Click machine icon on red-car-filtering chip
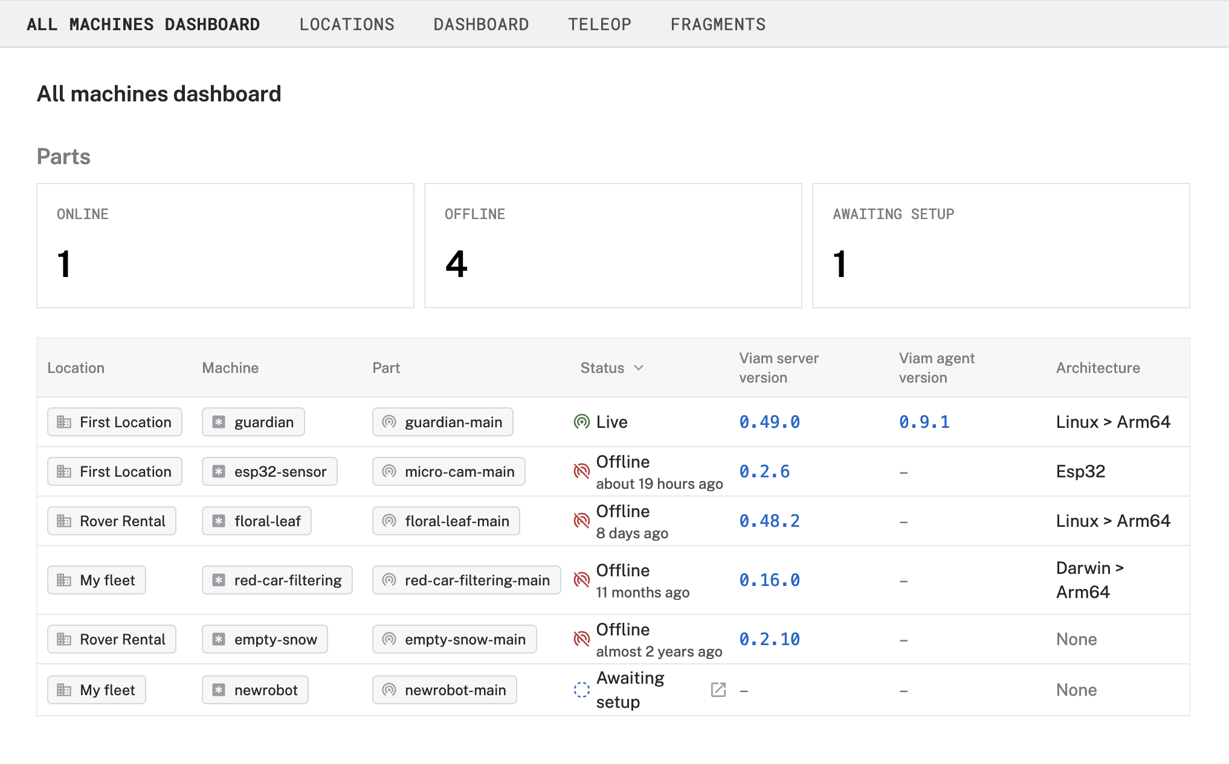Viewport: 1229px width, 764px height. [x=219, y=580]
